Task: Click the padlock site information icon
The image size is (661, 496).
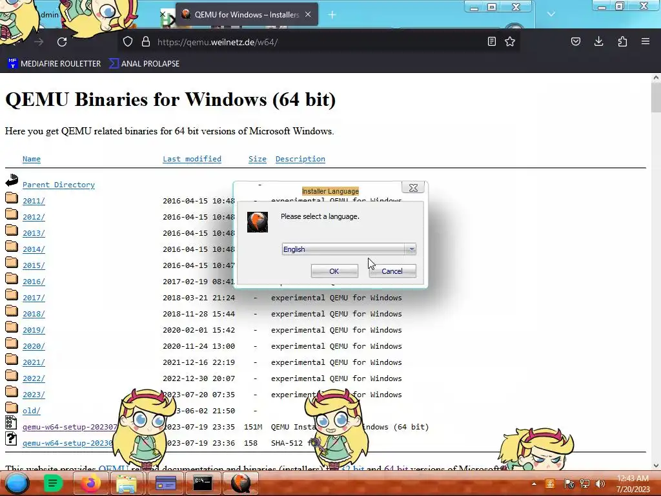Action: click(146, 42)
